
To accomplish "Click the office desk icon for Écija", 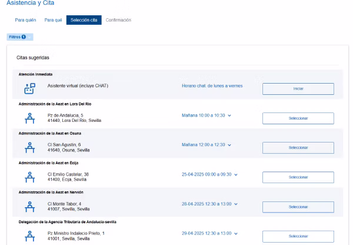I will click(x=29, y=177).
